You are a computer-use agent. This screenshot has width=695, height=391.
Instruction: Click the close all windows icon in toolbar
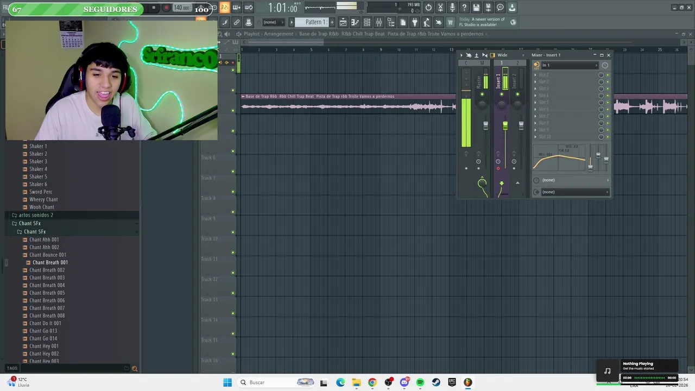pyautogui.click(x=438, y=22)
